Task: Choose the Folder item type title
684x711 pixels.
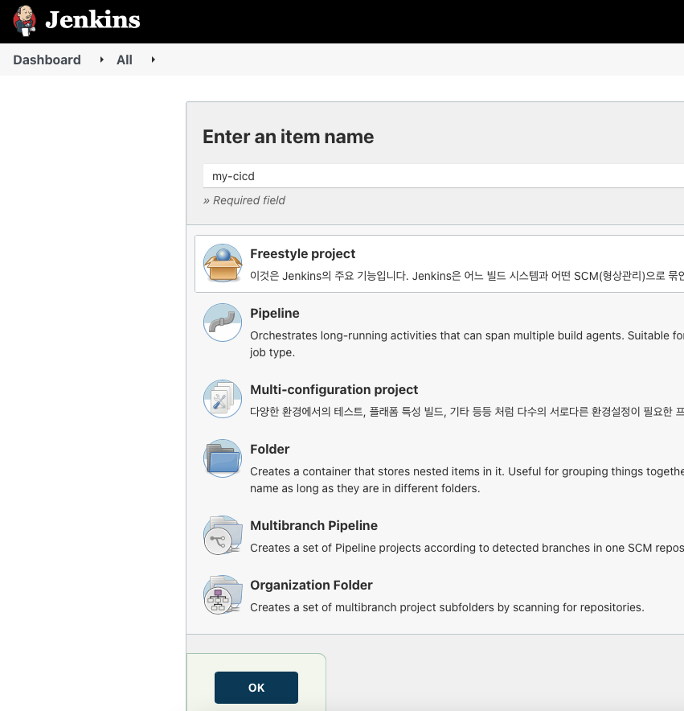Action: click(x=270, y=449)
